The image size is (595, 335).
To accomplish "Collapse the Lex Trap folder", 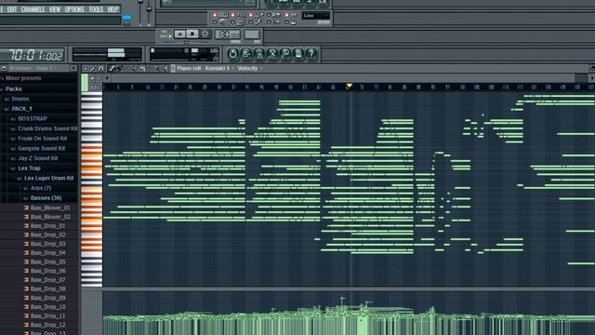I will [29, 167].
